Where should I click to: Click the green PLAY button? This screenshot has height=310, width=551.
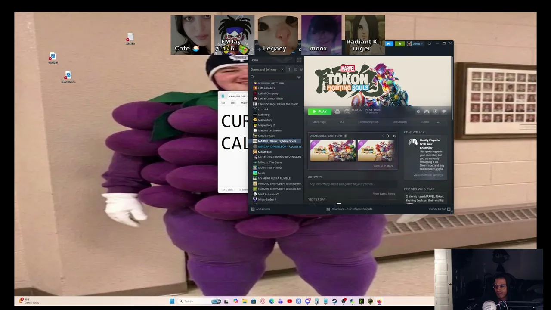point(320,112)
